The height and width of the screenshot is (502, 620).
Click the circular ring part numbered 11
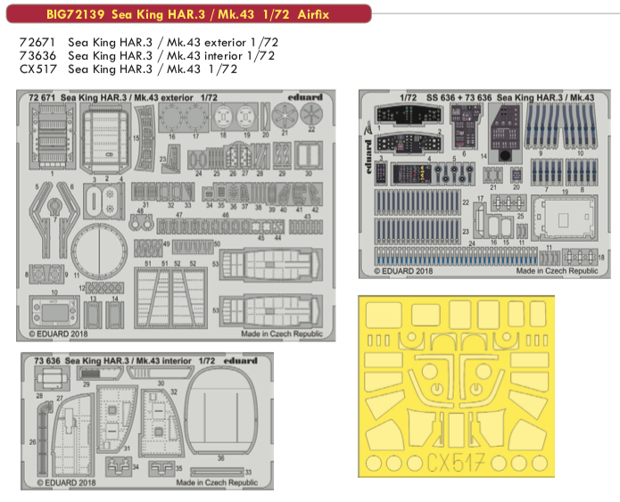[99, 251]
